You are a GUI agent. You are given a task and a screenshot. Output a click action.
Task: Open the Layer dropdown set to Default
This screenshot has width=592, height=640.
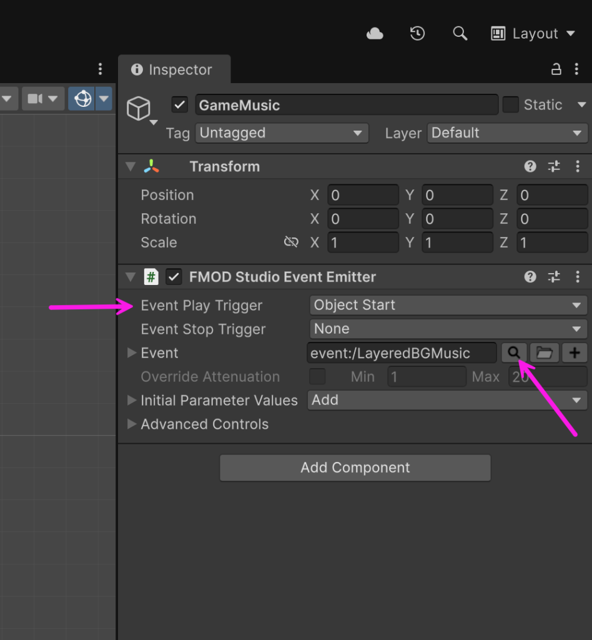[506, 133]
